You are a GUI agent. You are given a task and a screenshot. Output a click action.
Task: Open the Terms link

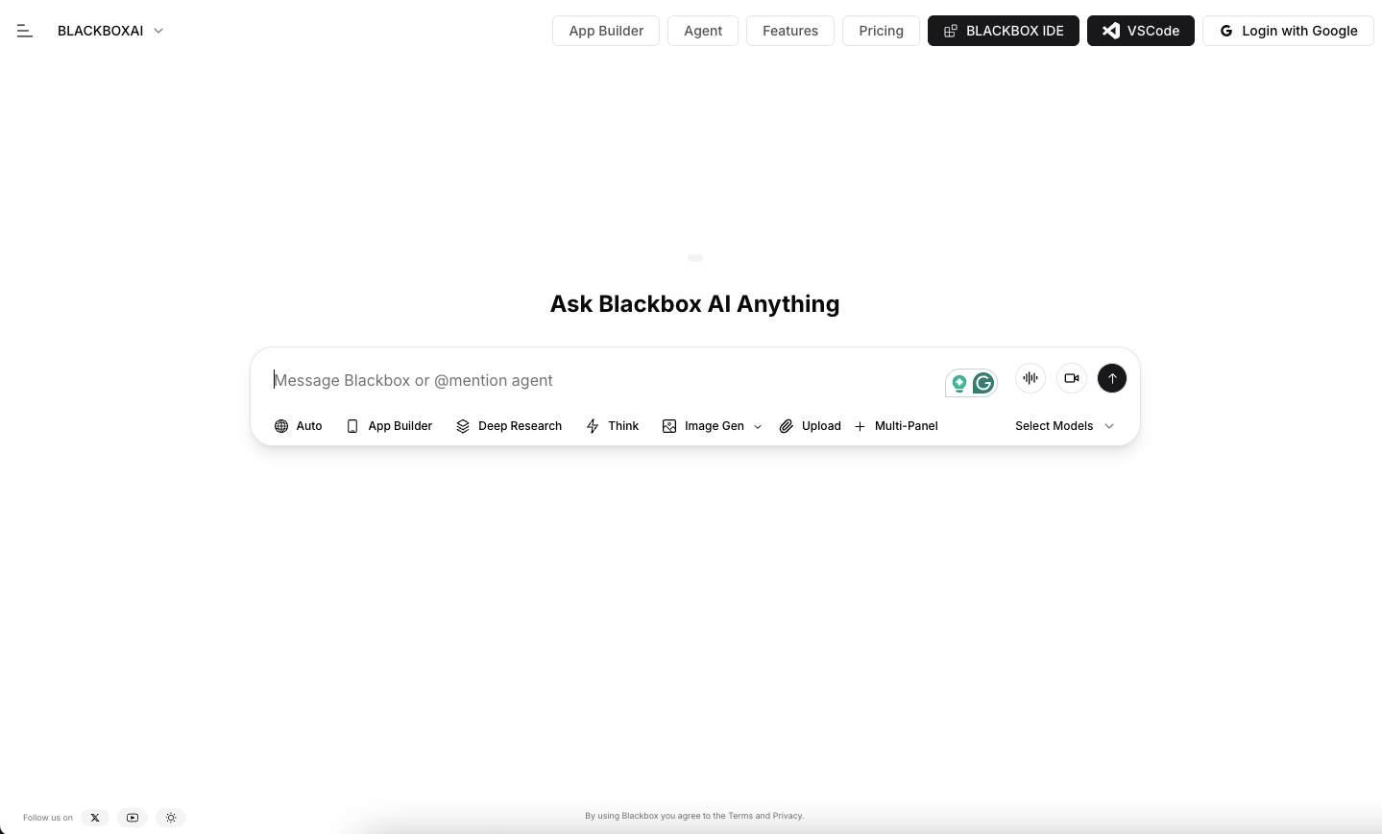740,816
